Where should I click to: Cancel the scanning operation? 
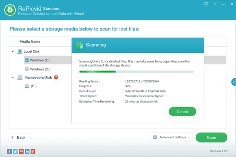pyautogui.click(x=182, y=112)
